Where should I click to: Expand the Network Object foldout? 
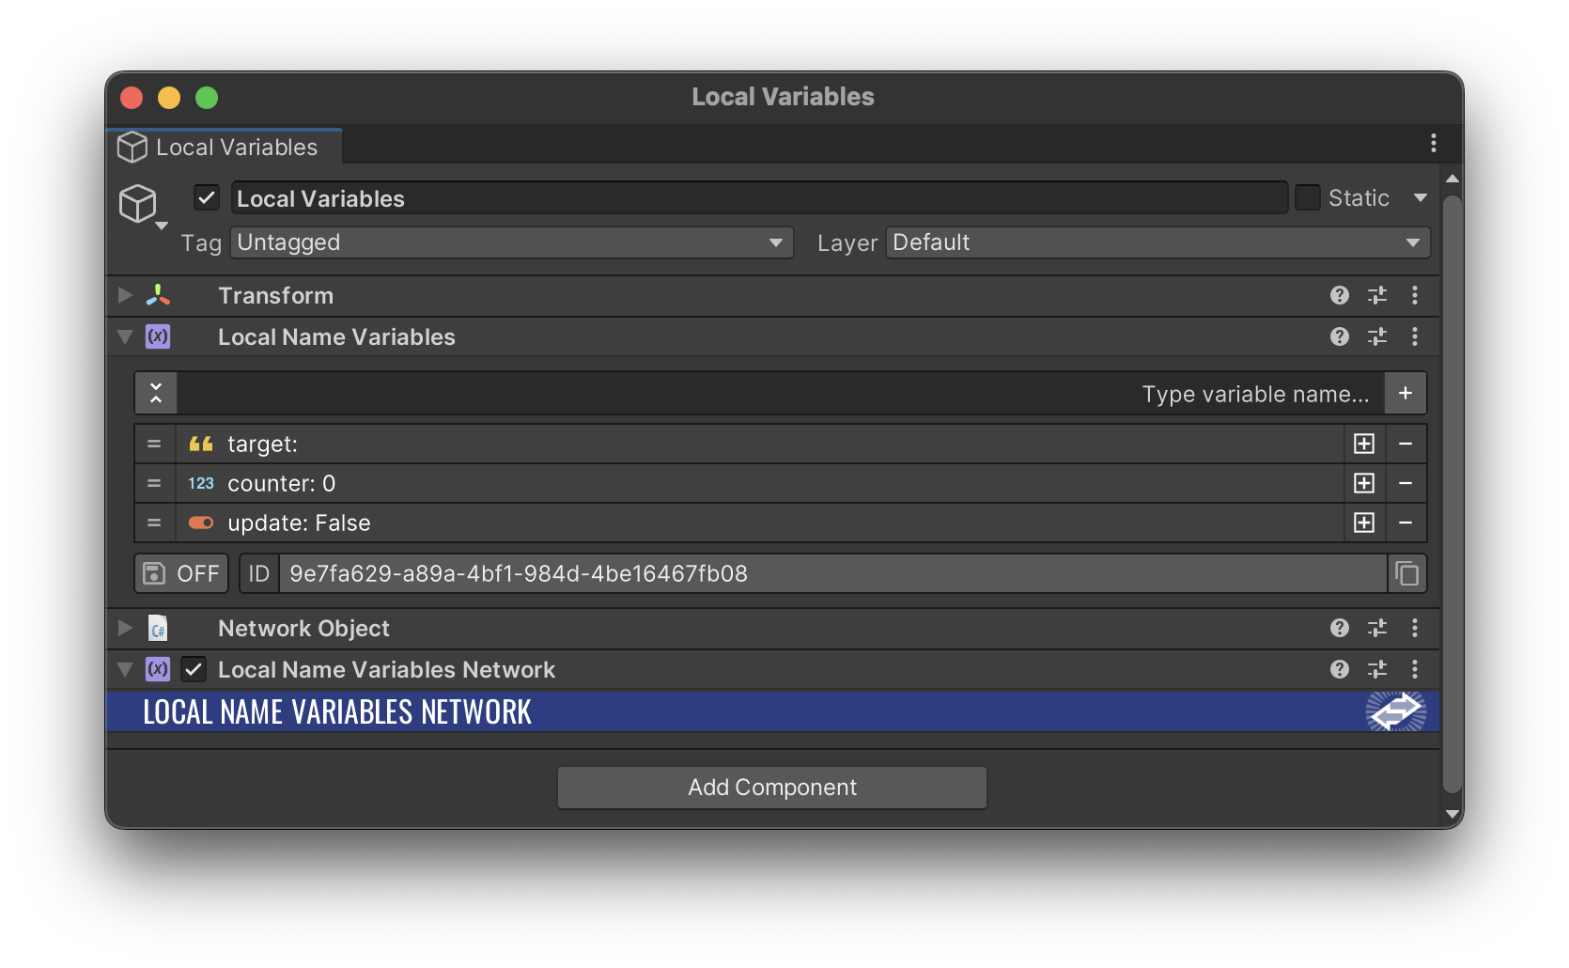125,628
